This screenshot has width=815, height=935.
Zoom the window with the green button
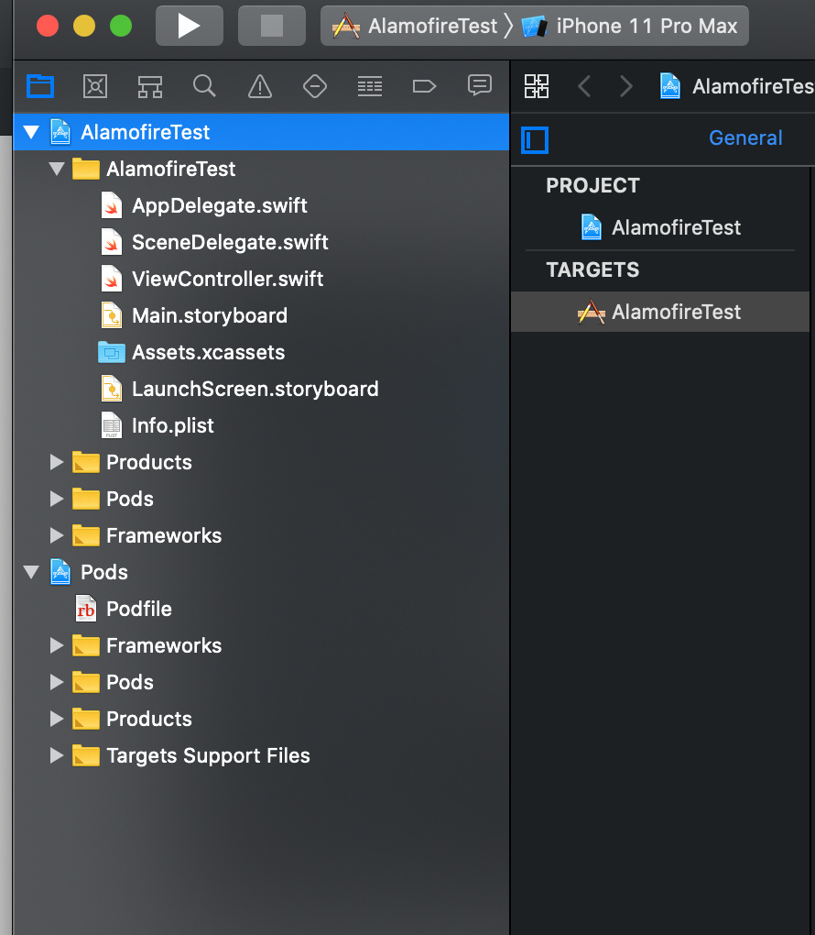click(x=121, y=26)
